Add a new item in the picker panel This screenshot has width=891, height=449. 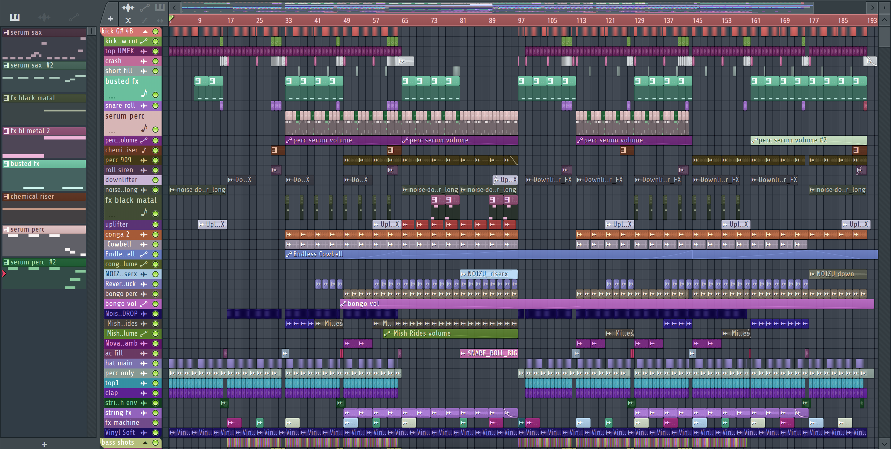[44, 444]
